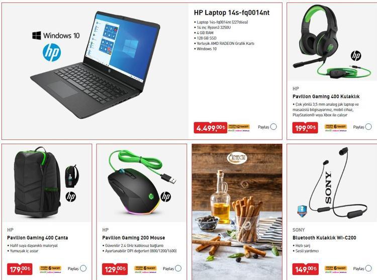Toggle Paylaş circle for Pavilion Gaming 400 Kulaklık
This screenshot has width=377, height=280.
368,127
